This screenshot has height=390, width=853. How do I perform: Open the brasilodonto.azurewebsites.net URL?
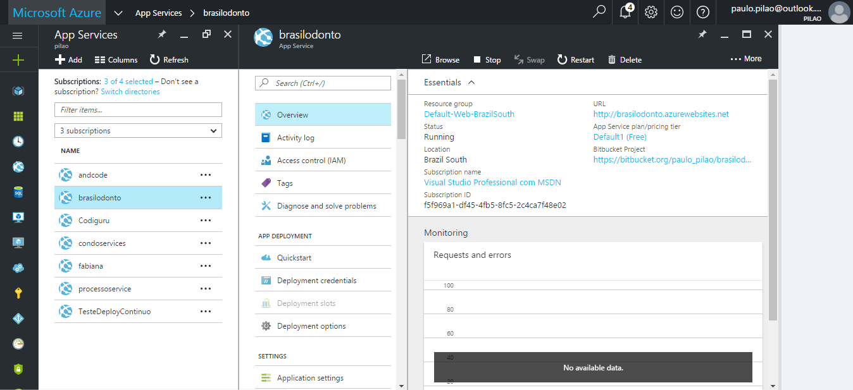tap(661, 114)
